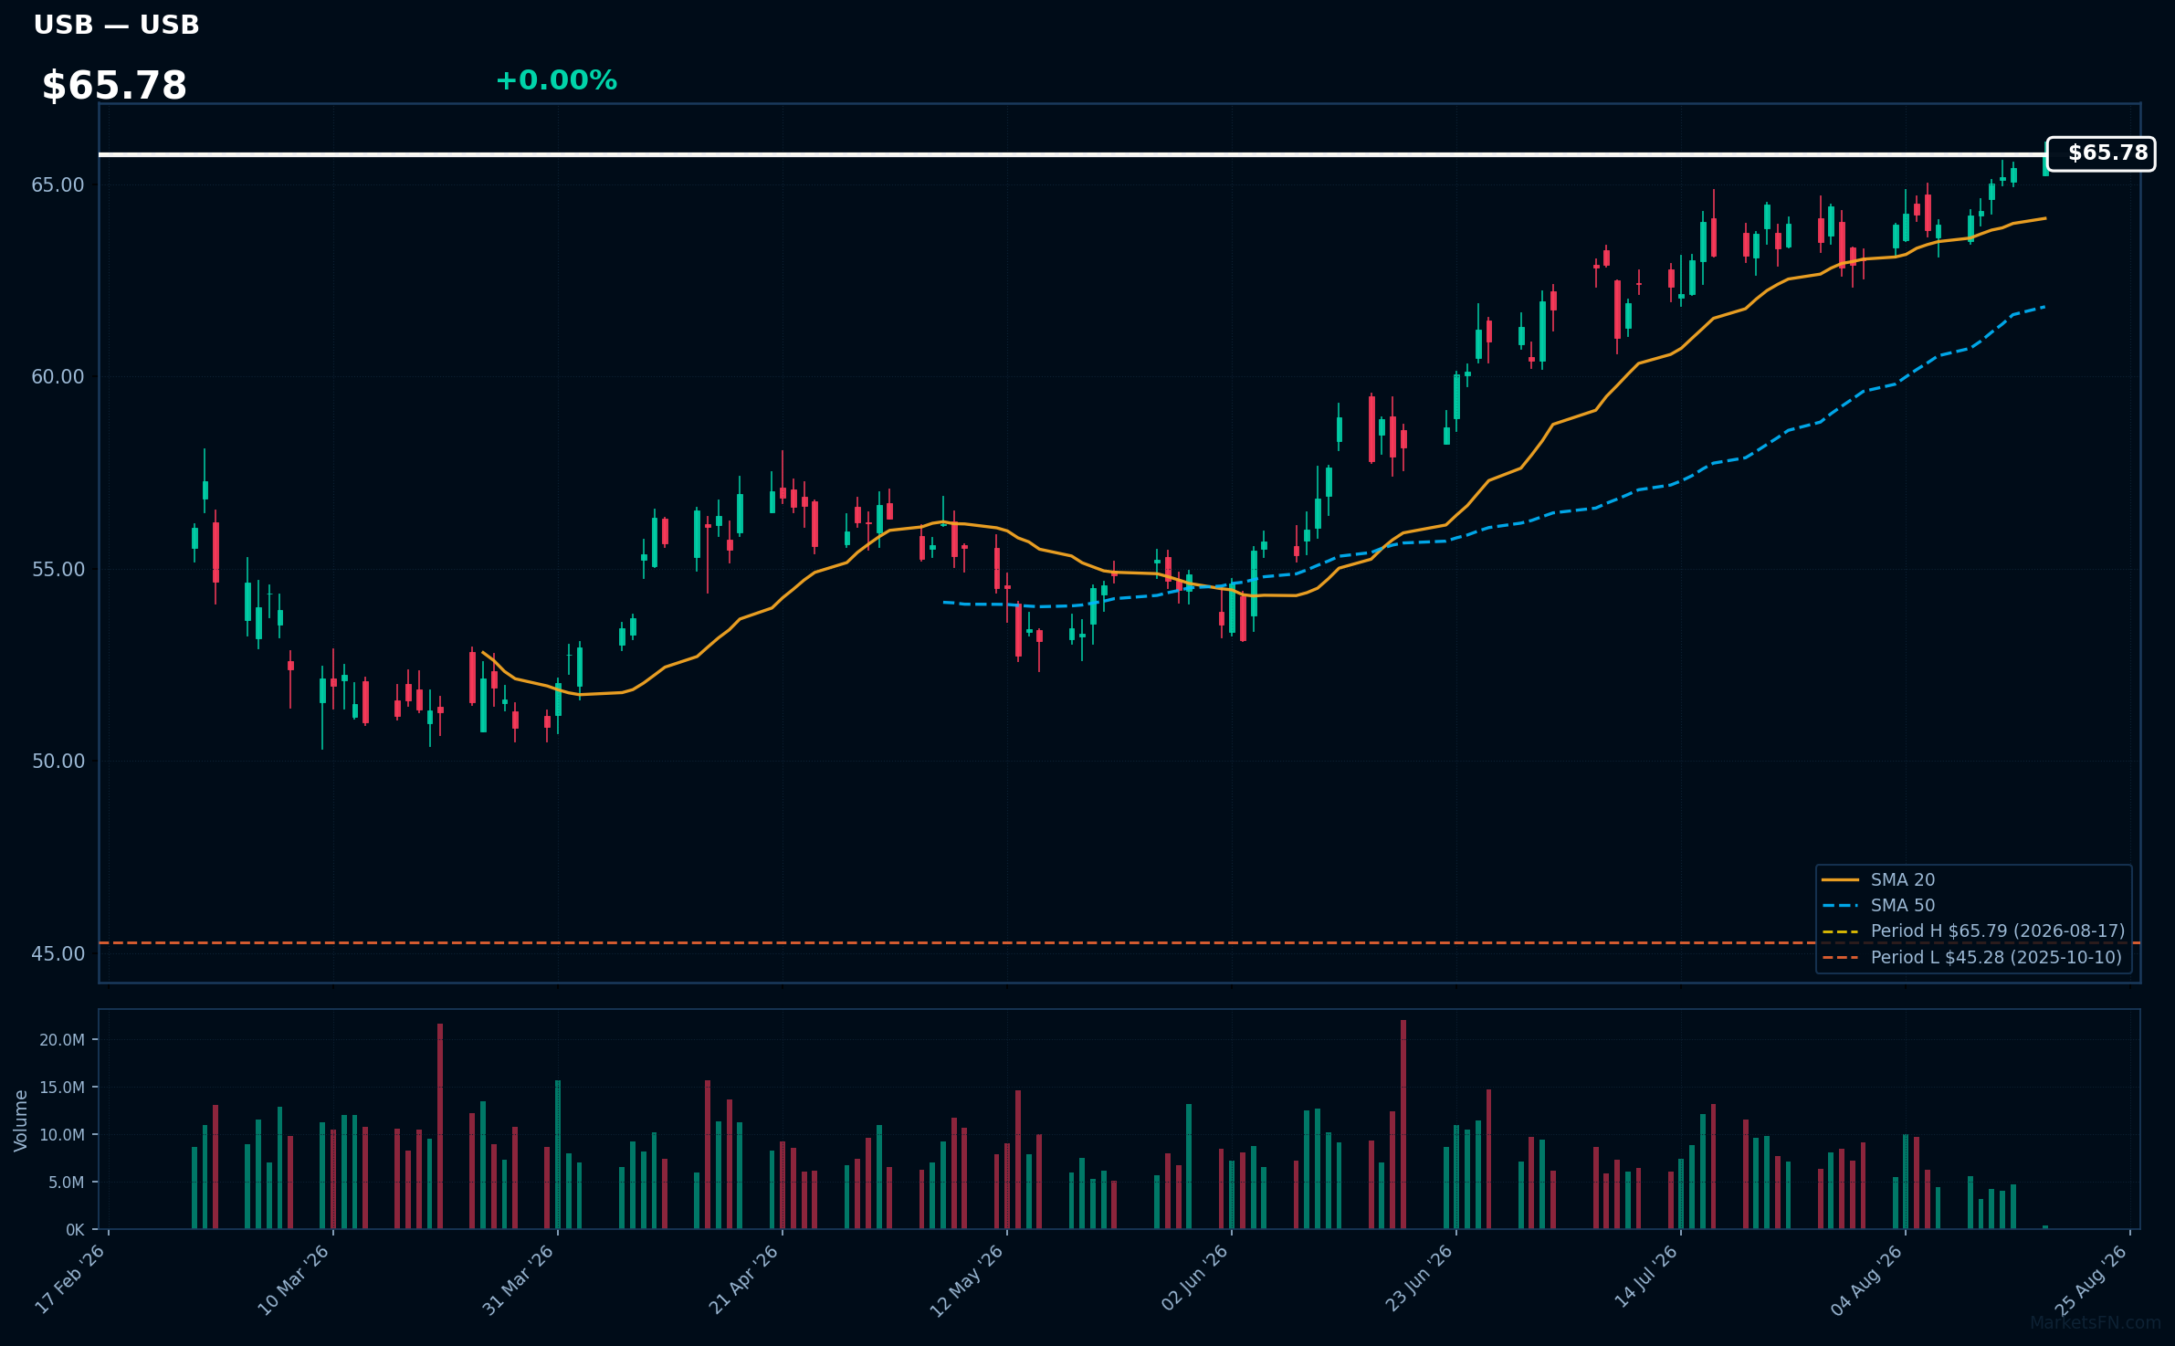Click the large $65.78 price in the header
Screen dimensions: 2175x1346
(x=114, y=86)
